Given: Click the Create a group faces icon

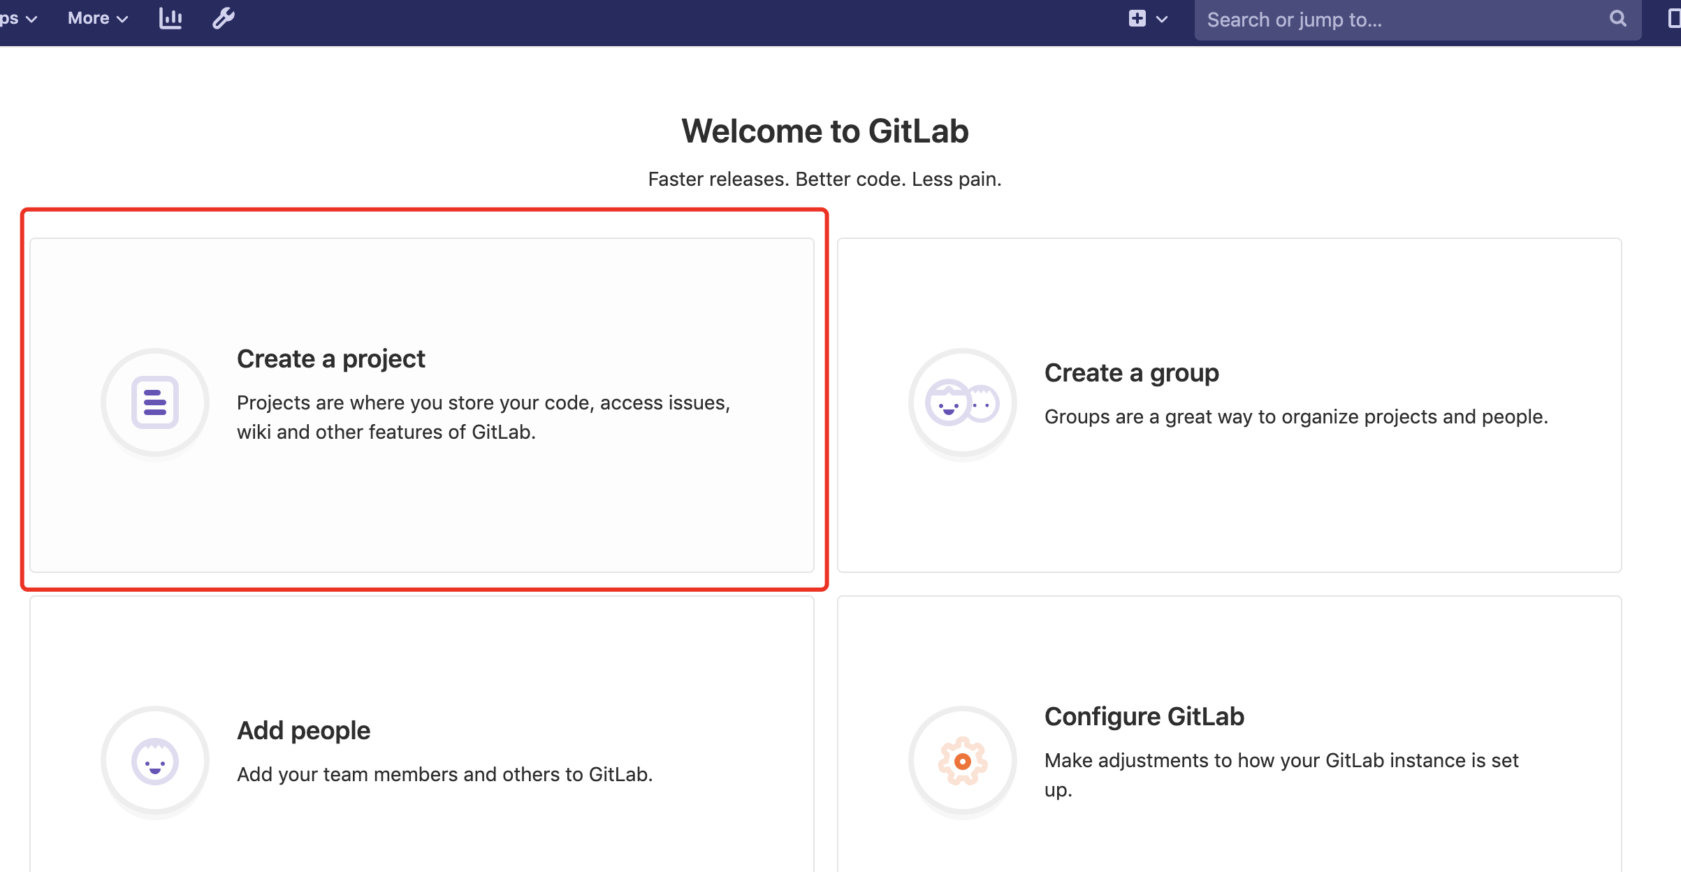Looking at the screenshot, I should pos(963,402).
